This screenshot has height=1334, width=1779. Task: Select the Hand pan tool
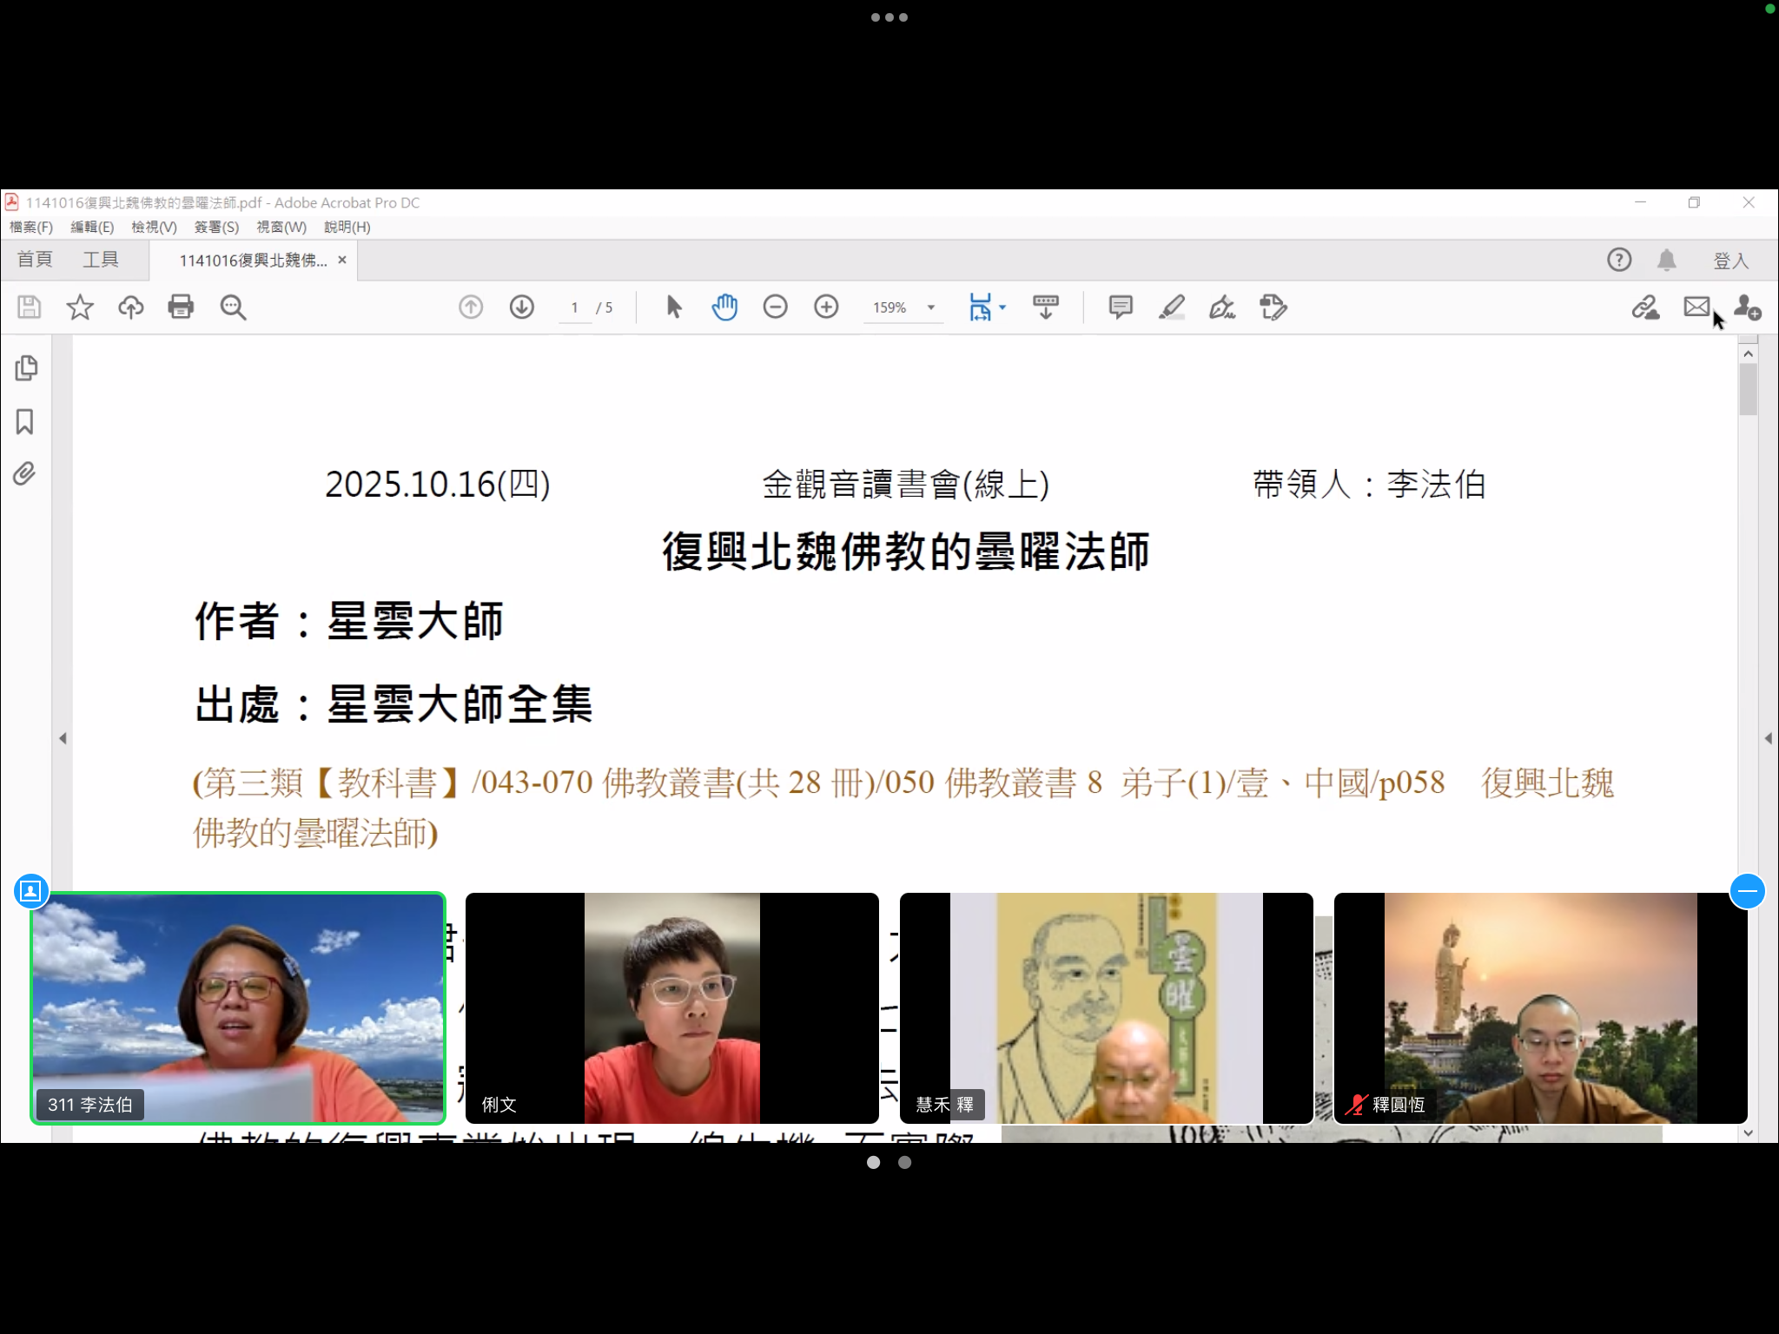click(x=724, y=307)
